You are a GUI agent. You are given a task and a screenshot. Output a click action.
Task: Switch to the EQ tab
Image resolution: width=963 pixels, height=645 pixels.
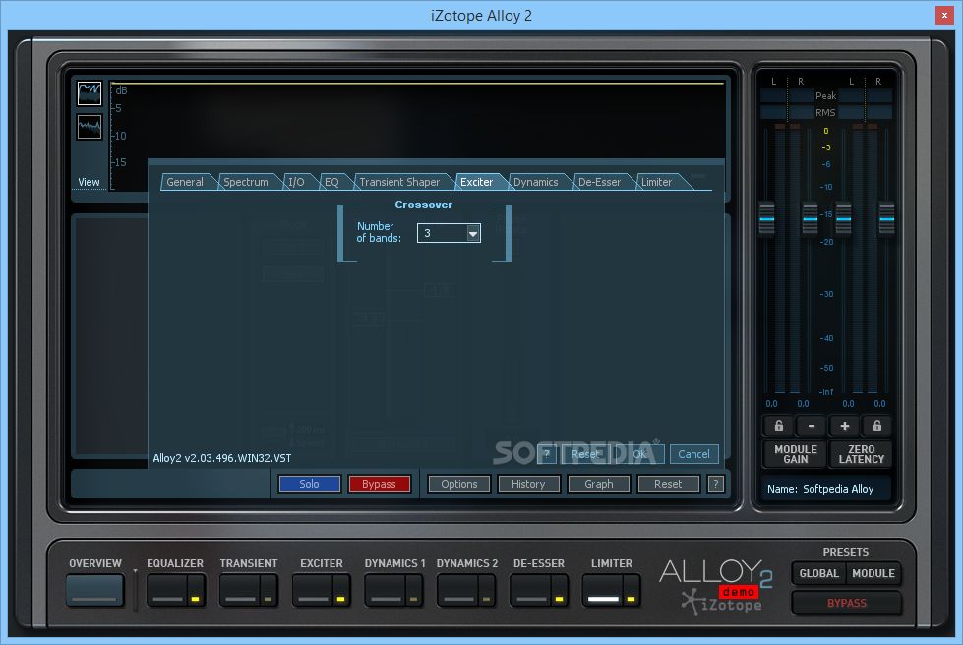[x=331, y=182]
